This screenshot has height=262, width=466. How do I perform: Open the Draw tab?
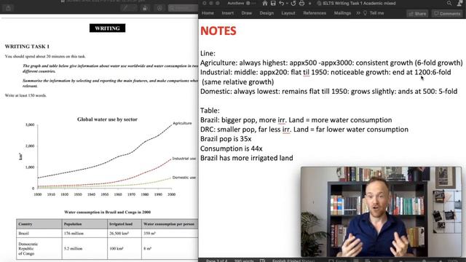click(247, 13)
